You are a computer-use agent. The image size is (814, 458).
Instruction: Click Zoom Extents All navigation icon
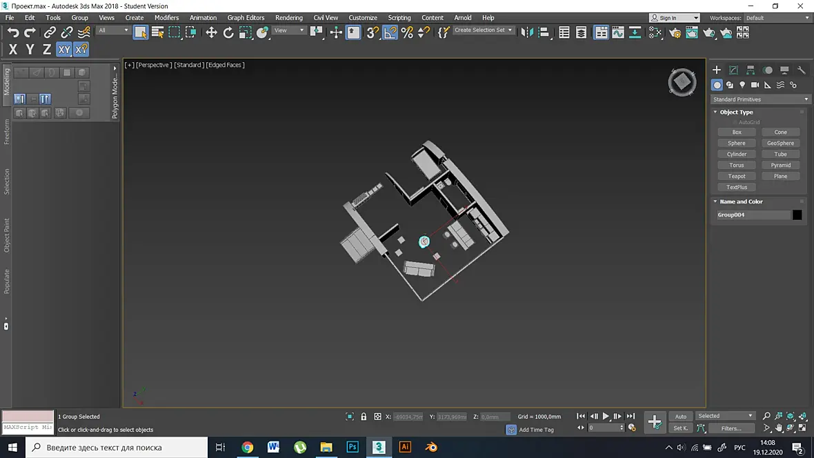click(802, 416)
